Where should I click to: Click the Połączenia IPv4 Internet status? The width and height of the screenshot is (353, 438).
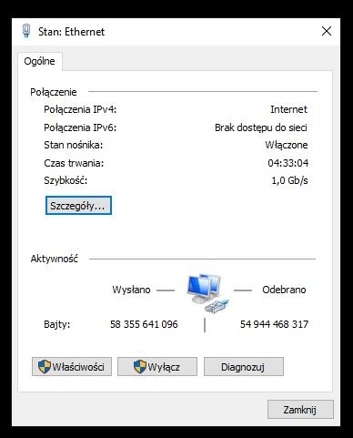click(x=288, y=109)
